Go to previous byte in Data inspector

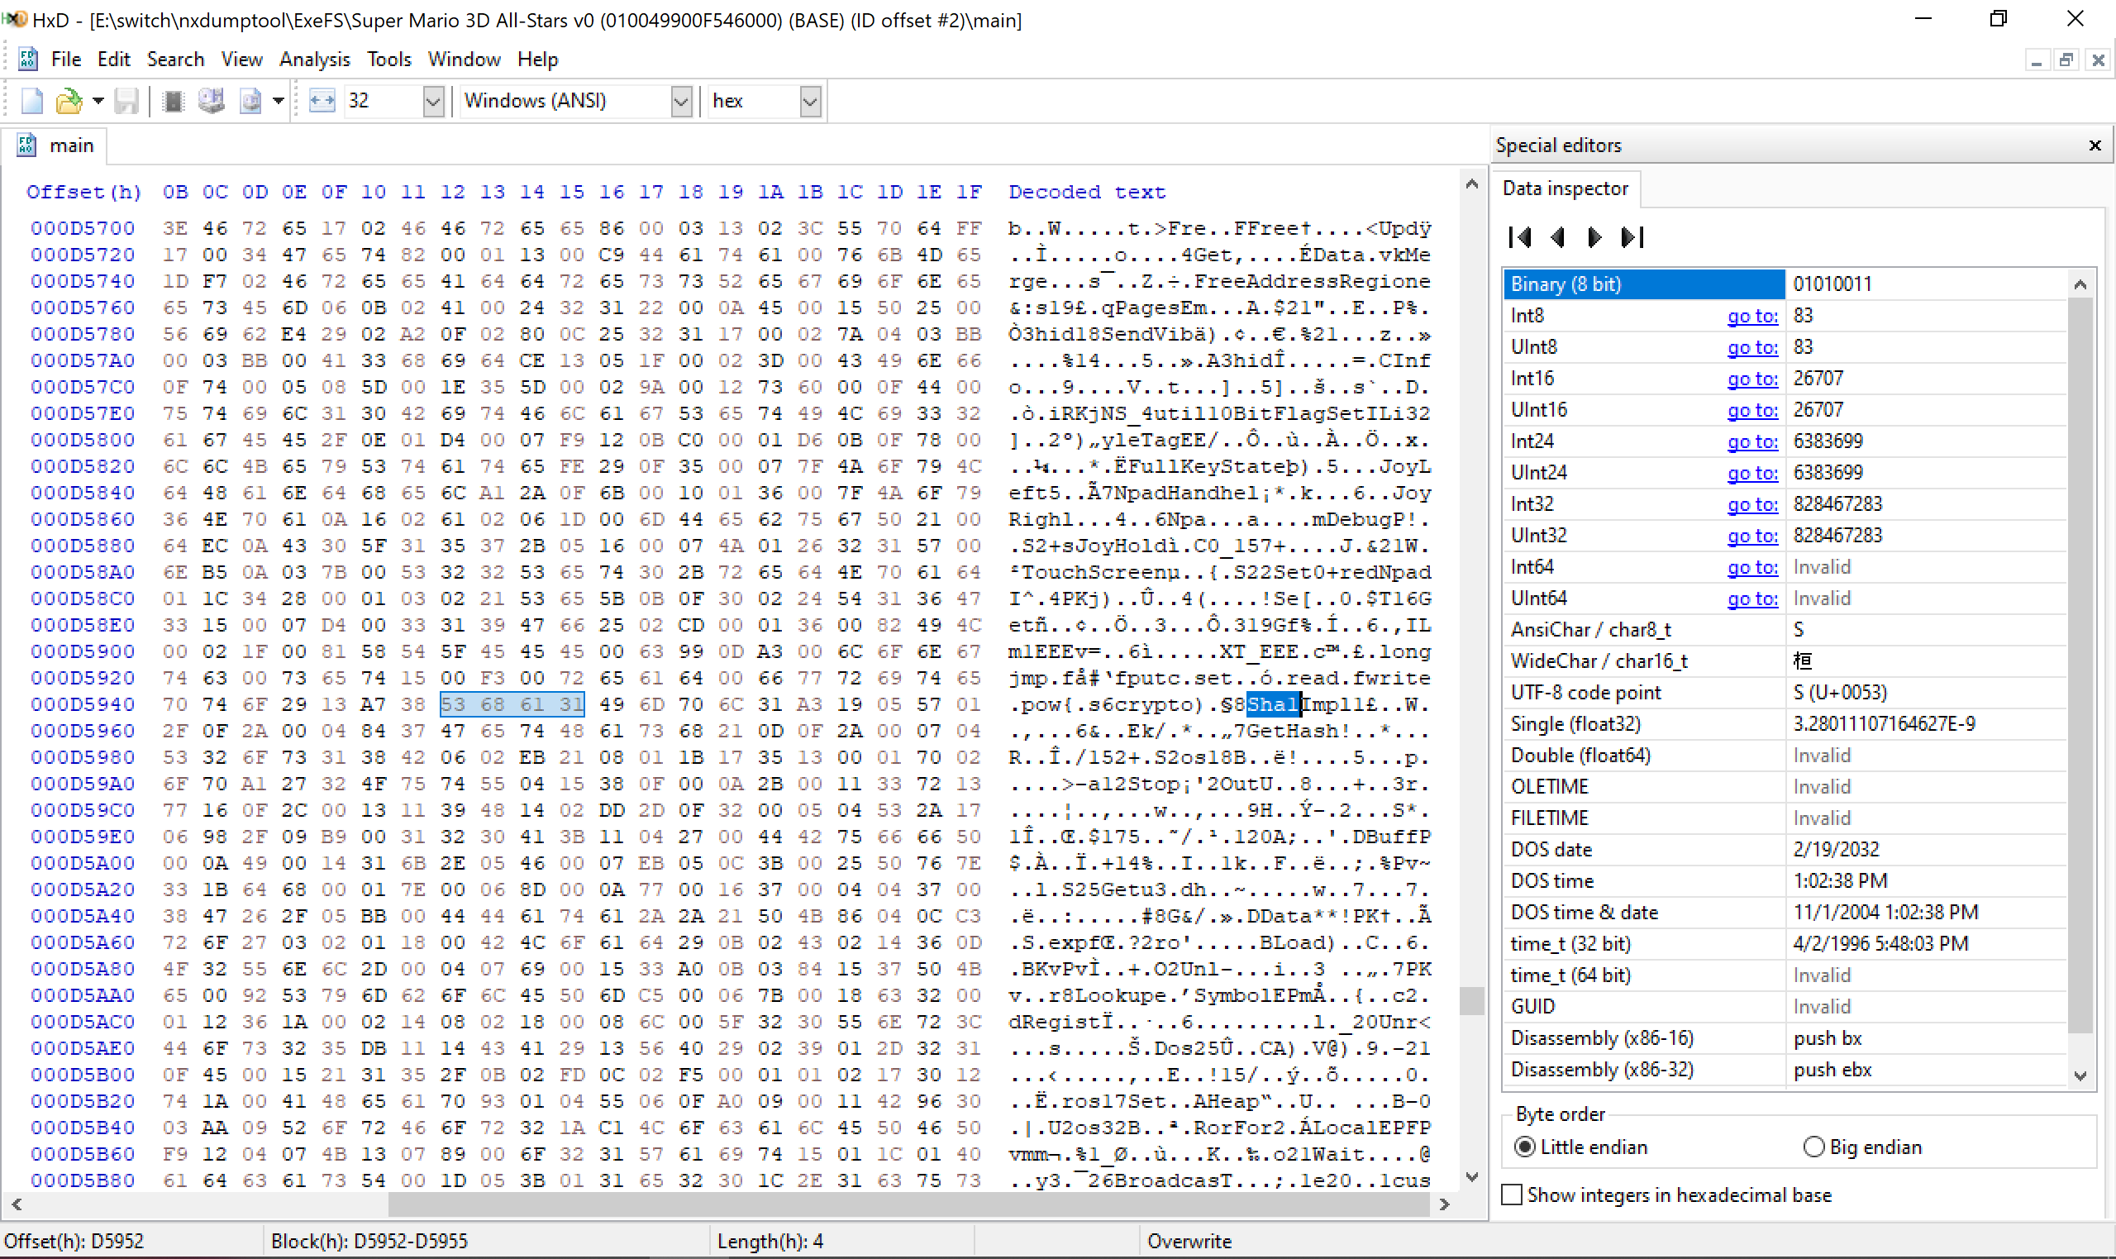click(x=1557, y=236)
